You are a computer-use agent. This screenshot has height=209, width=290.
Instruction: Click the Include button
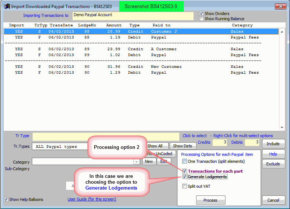pyautogui.click(x=274, y=144)
